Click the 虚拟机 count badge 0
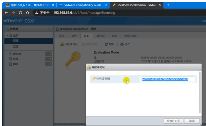Image resolution: width=206 pixels, height=126 pixels. [48, 54]
